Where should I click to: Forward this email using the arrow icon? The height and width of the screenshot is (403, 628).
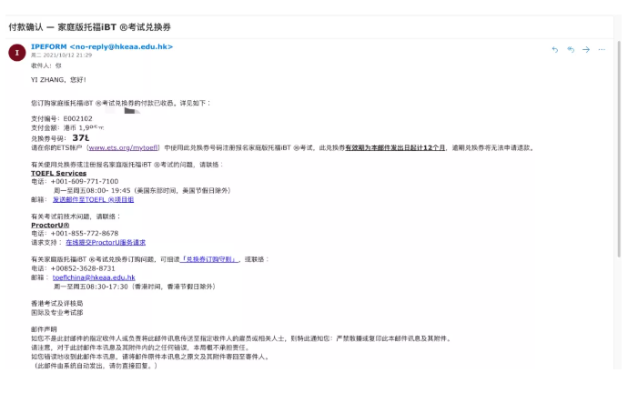tap(585, 49)
